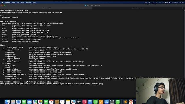Click the '--screenshot-path string' flag

16,75
